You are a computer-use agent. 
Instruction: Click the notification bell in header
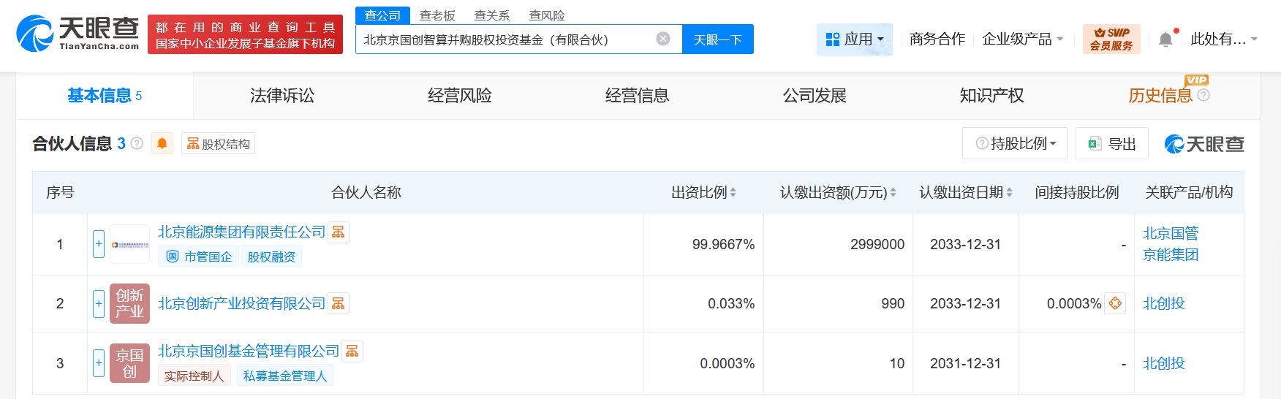click(1165, 39)
